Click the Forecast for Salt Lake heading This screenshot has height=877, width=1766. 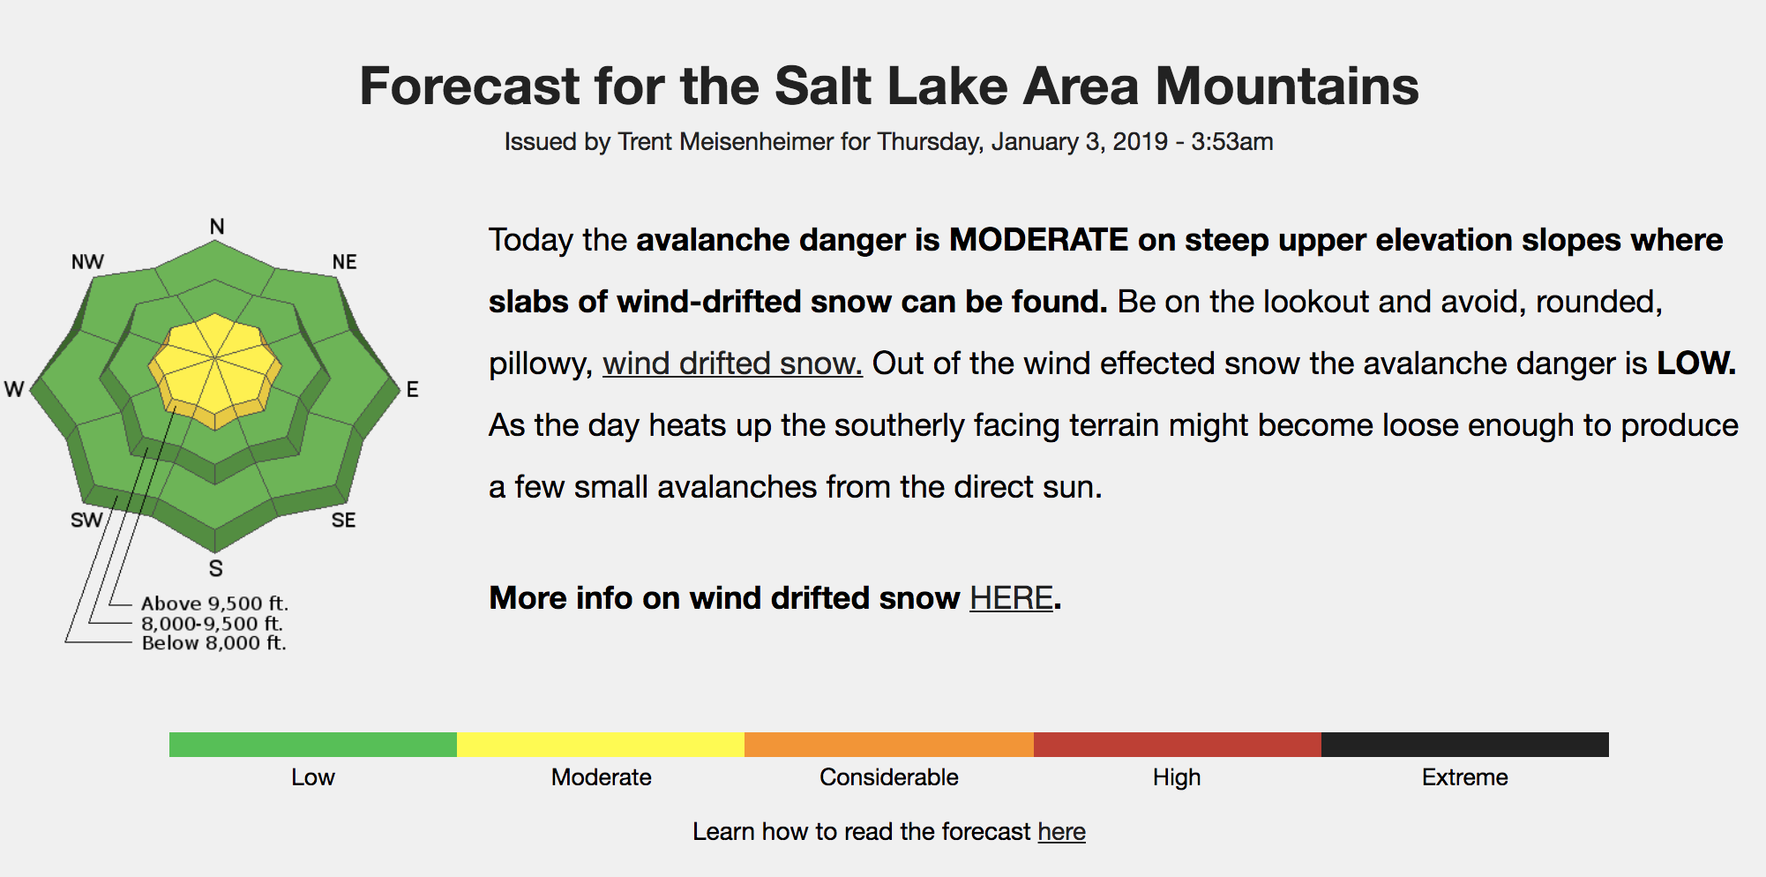pos(889,86)
